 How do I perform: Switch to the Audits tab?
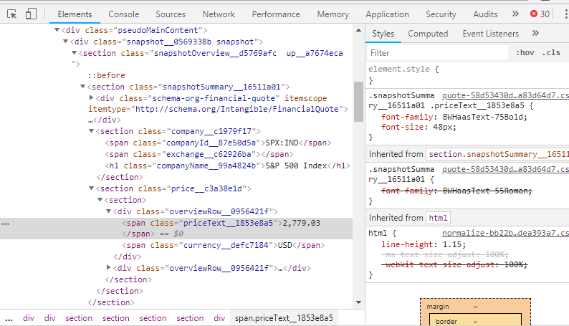(x=485, y=14)
